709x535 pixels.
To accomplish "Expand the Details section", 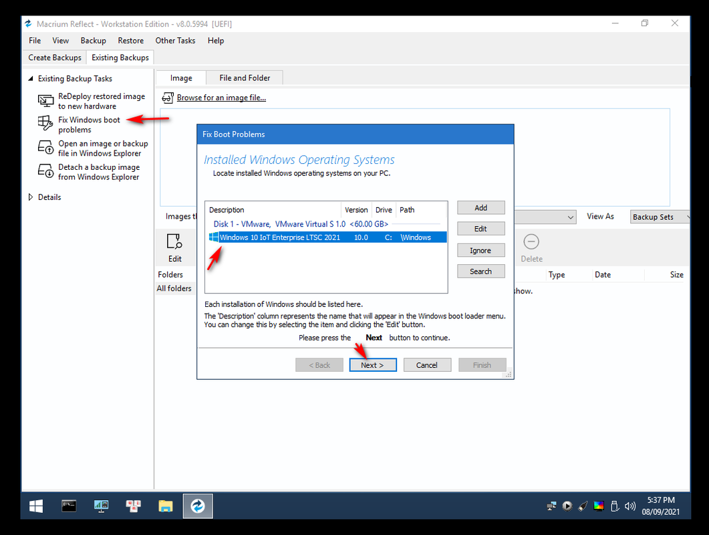I will tap(31, 197).
